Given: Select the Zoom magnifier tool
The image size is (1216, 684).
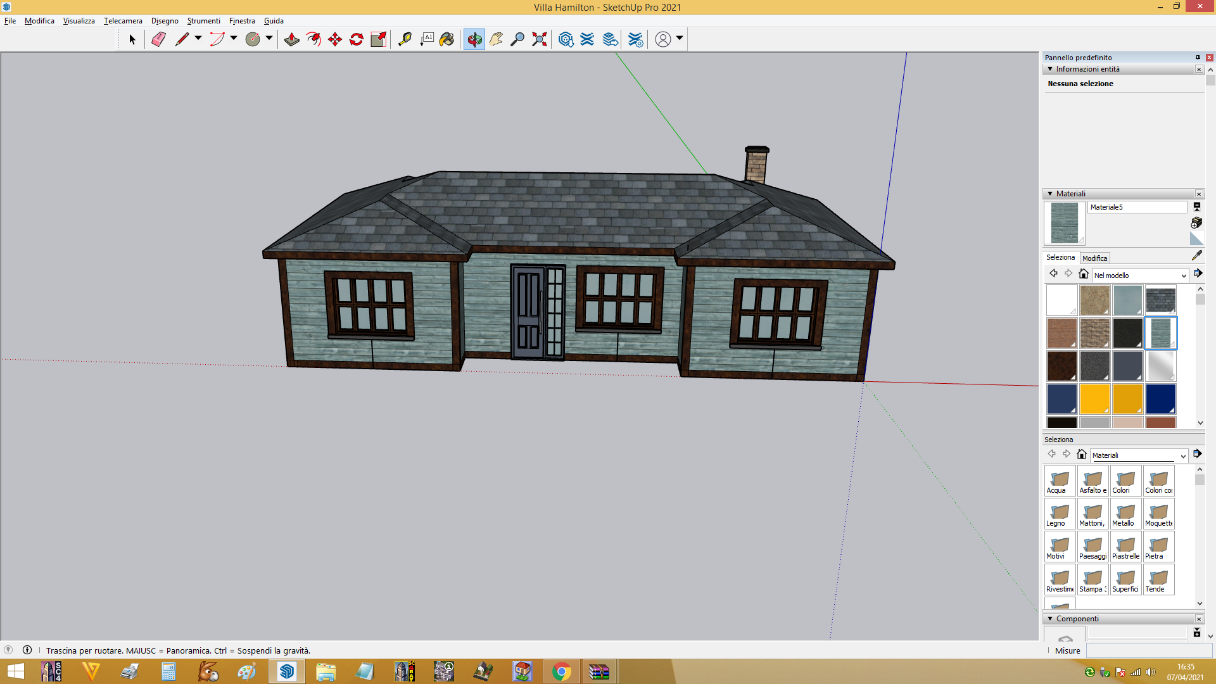Looking at the screenshot, I should (517, 39).
